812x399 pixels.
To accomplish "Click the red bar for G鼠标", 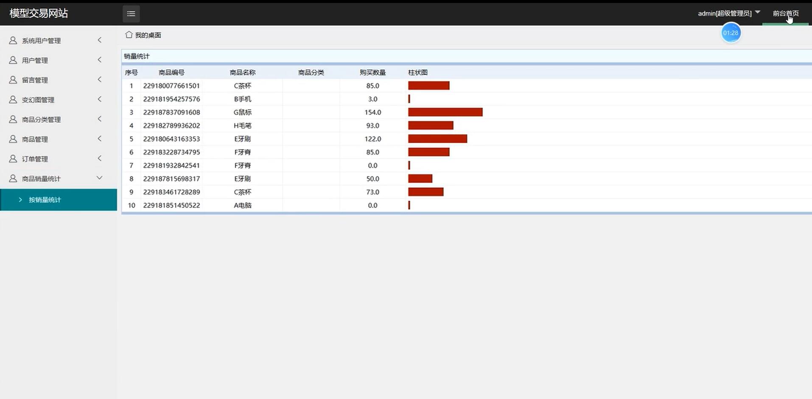I will point(445,112).
